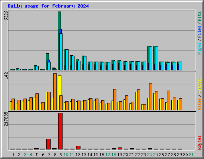Click the day 9 axis label
Screen dimensions: 204x159
(61, 155)
